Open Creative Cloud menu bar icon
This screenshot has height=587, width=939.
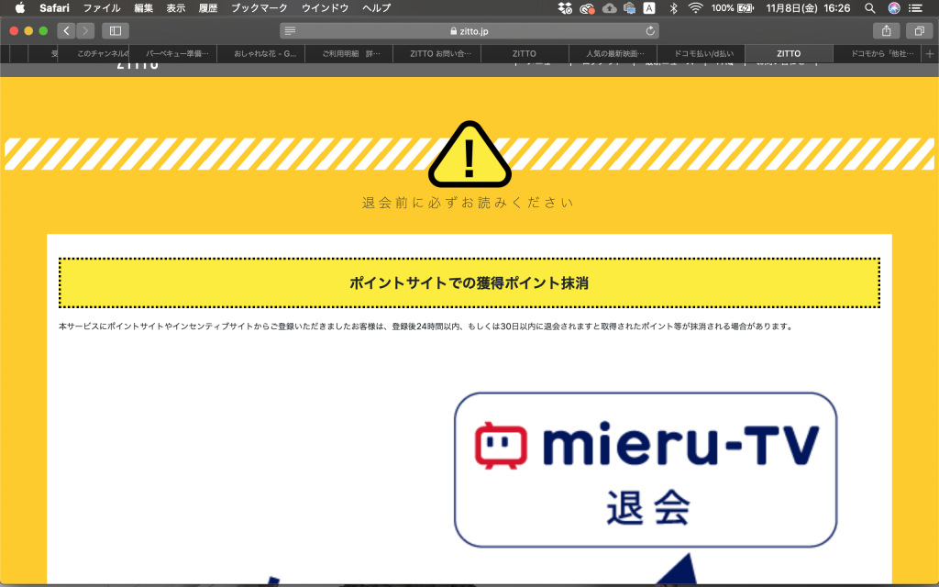coord(587,7)
